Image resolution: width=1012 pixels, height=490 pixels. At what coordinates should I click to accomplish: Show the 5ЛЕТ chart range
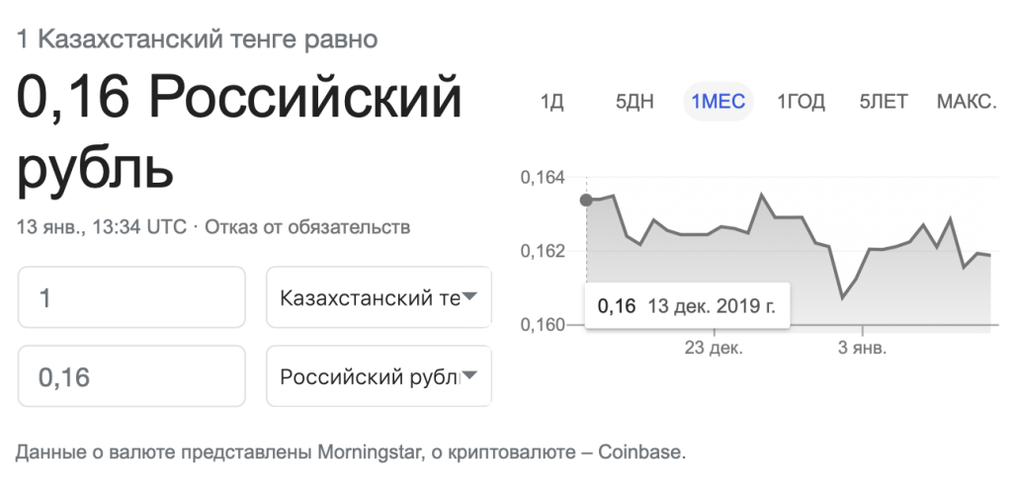point(884,102)
